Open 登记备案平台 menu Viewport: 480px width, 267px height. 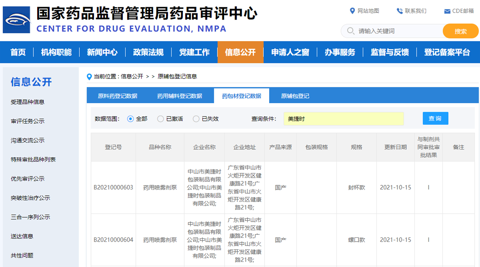point(447,52)
